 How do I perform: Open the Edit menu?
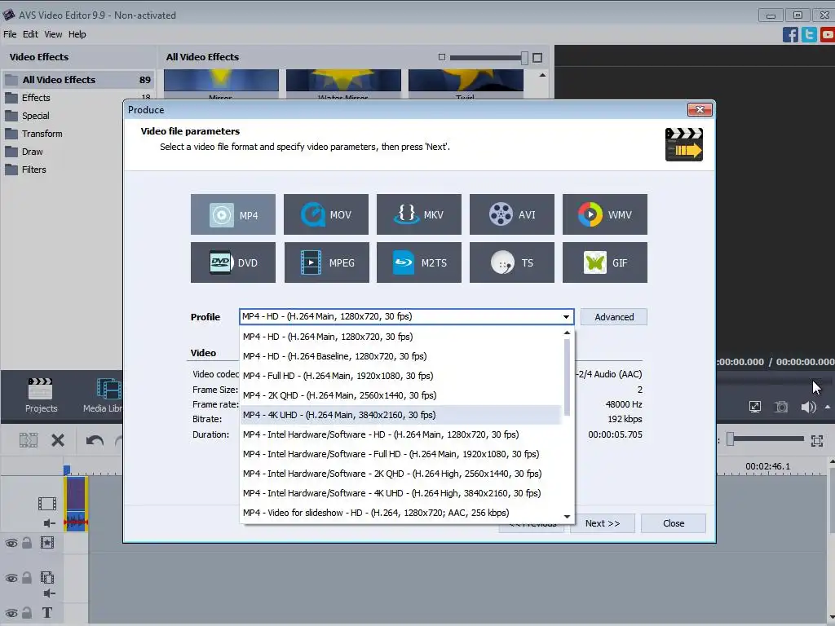[x=30, y=34]
